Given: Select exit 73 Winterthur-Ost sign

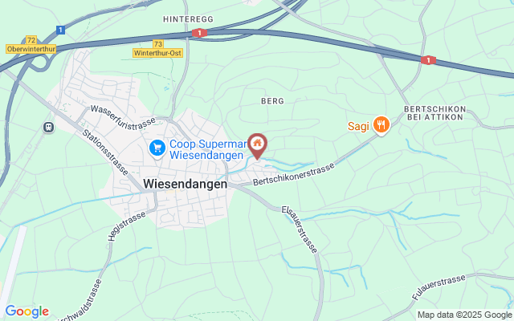Looking at the screenshot, I should [157, 48].
